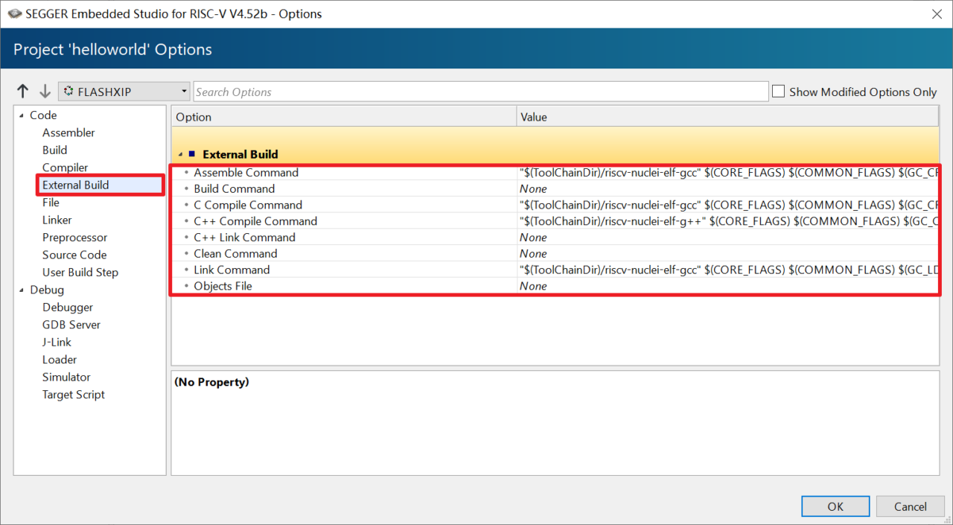Click the Search Options input field
The width and height of the screenshot is (953, 525).
480,92
